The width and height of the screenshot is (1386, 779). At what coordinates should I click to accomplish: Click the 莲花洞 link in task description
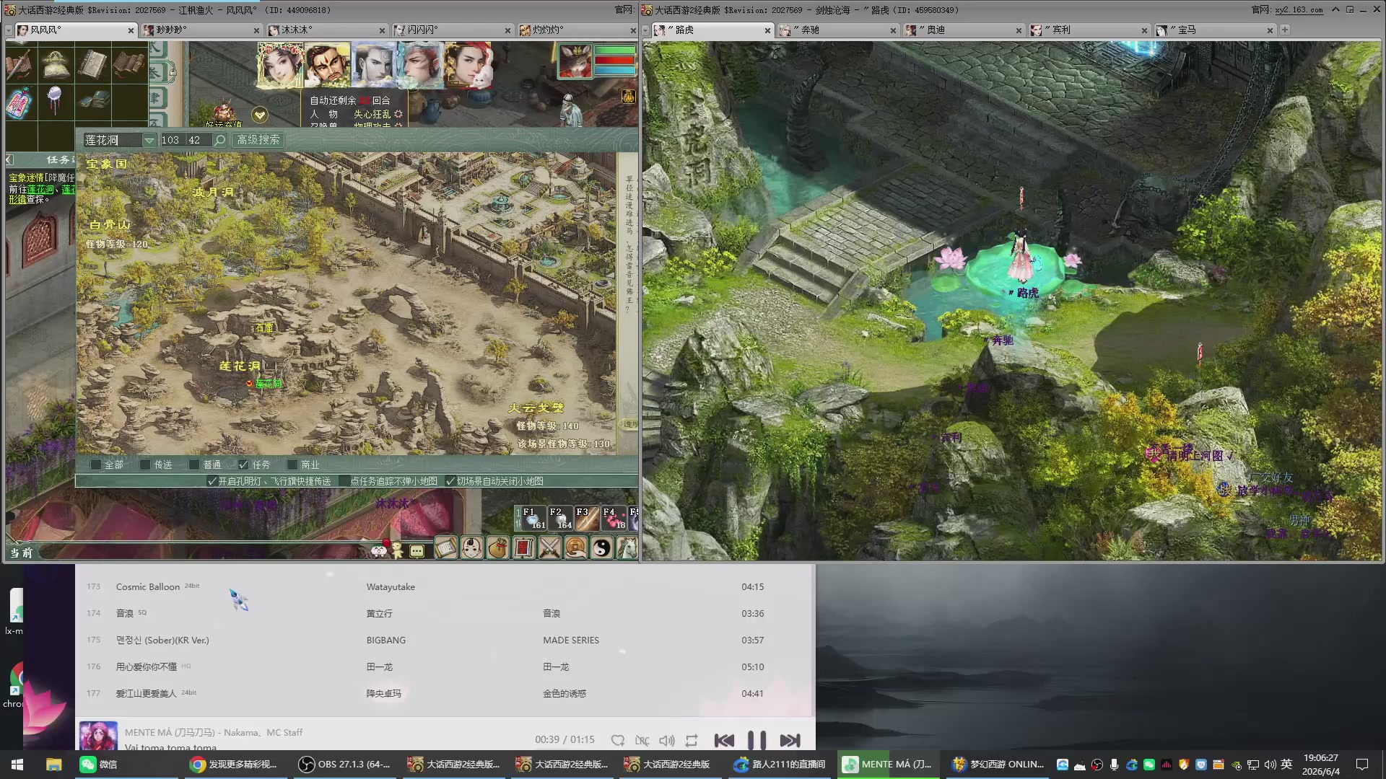click(x=40, y=189)
